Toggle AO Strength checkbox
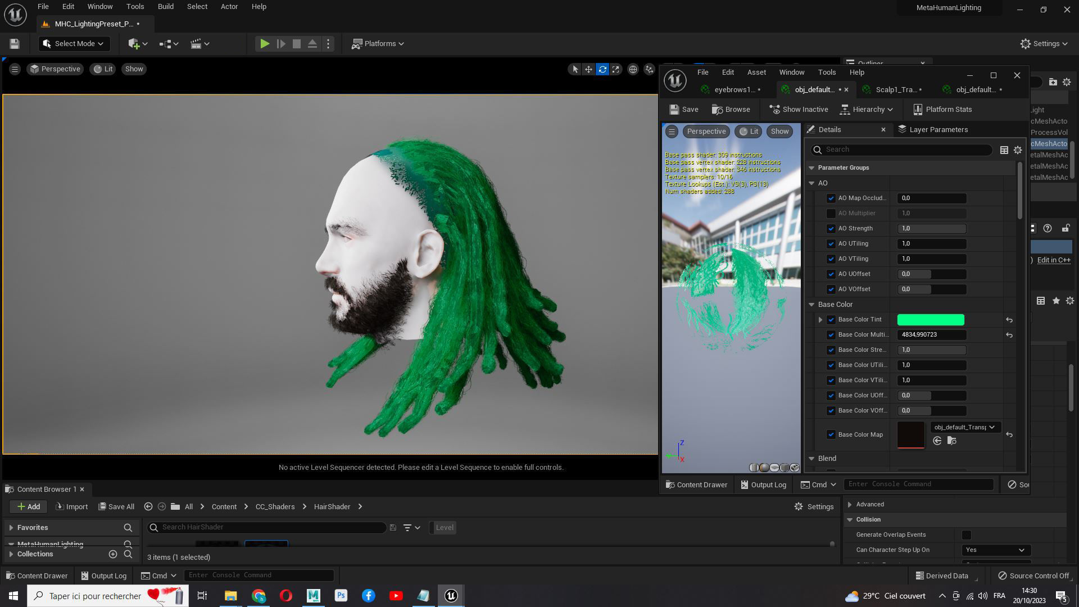 pyautogui.click(x=831, y=229)
